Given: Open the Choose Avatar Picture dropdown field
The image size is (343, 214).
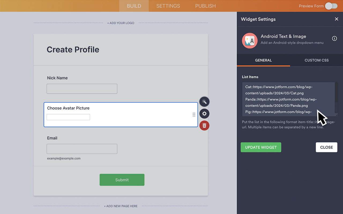Looking at the screenshot, I should (x=68, y=117).
